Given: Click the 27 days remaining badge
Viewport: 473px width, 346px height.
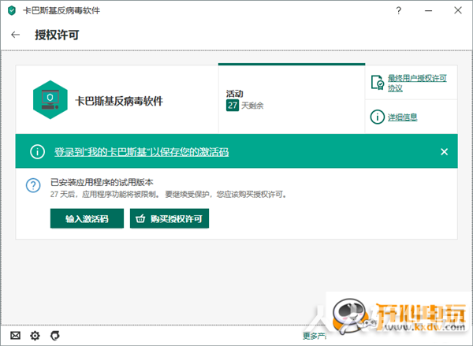Looking at the screenshot, I should 233,106.
